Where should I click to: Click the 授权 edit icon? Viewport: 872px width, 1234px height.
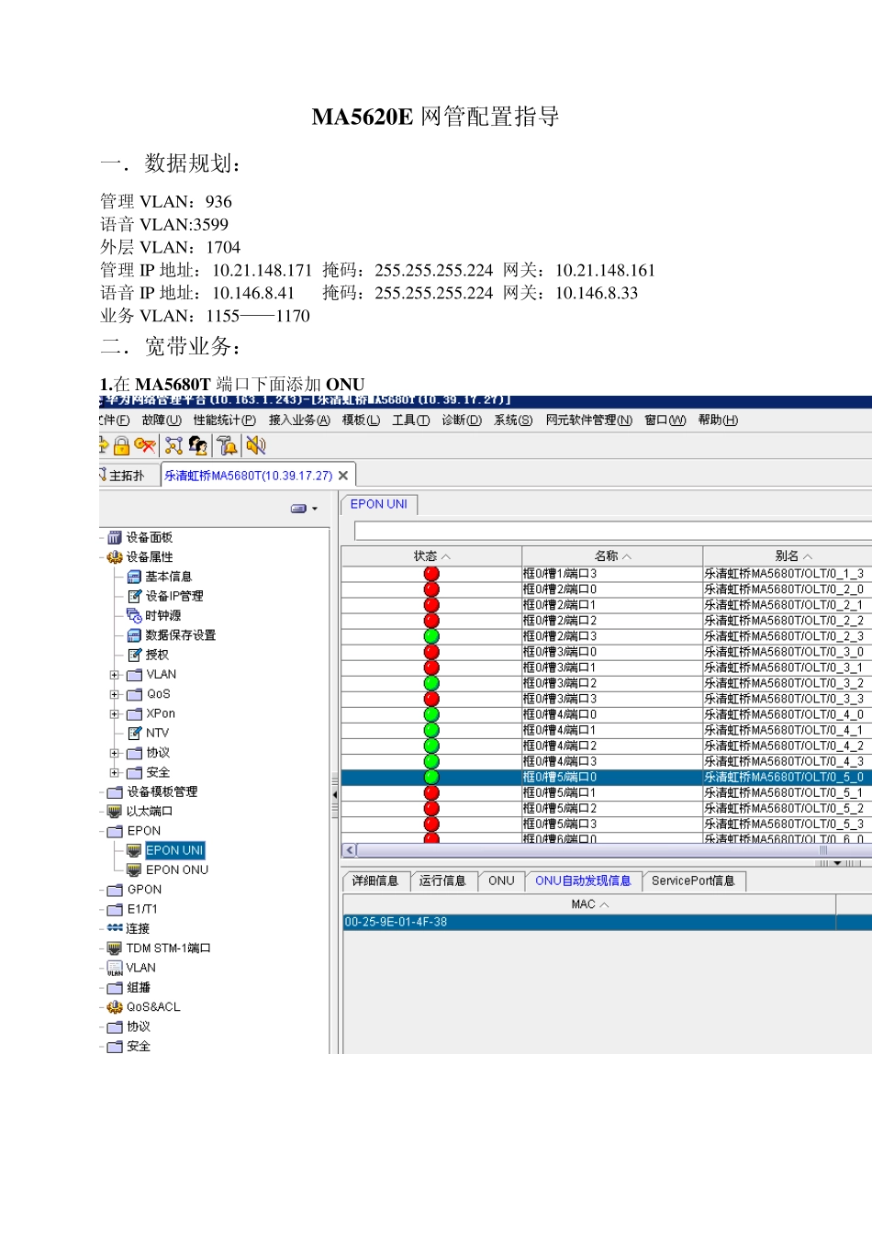[134, 655]
